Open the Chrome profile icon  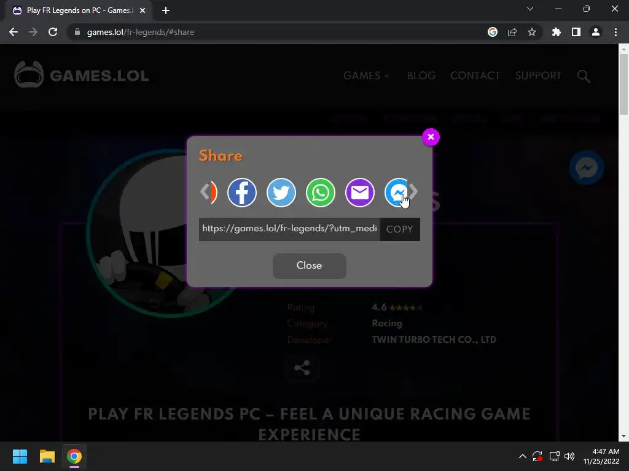click(x=596, y=32)
